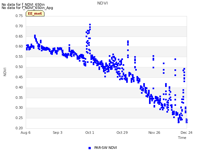This screenshot has height=154, width=206.
Task: Click the vertical NDVI axis label
Action: pyautogui.click(x=5, y=72)
